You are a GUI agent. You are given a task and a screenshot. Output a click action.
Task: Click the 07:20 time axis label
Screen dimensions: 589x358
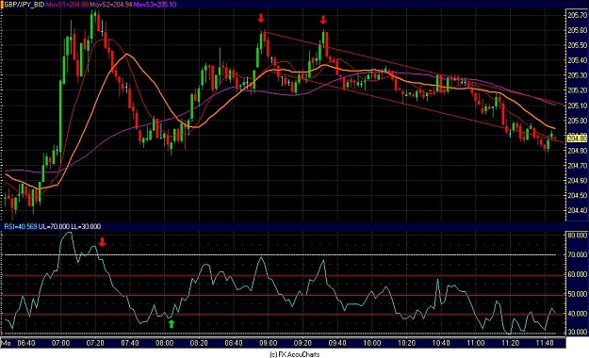coord(95,343)
